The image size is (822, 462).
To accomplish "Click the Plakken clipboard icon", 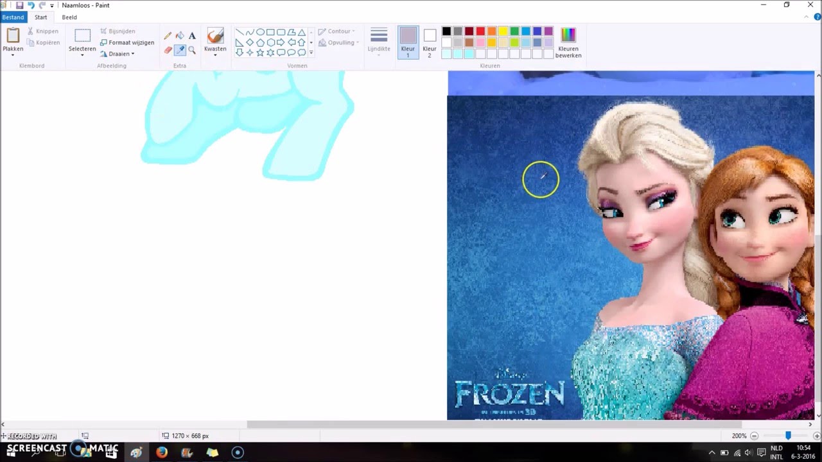I will pos(13,35).
